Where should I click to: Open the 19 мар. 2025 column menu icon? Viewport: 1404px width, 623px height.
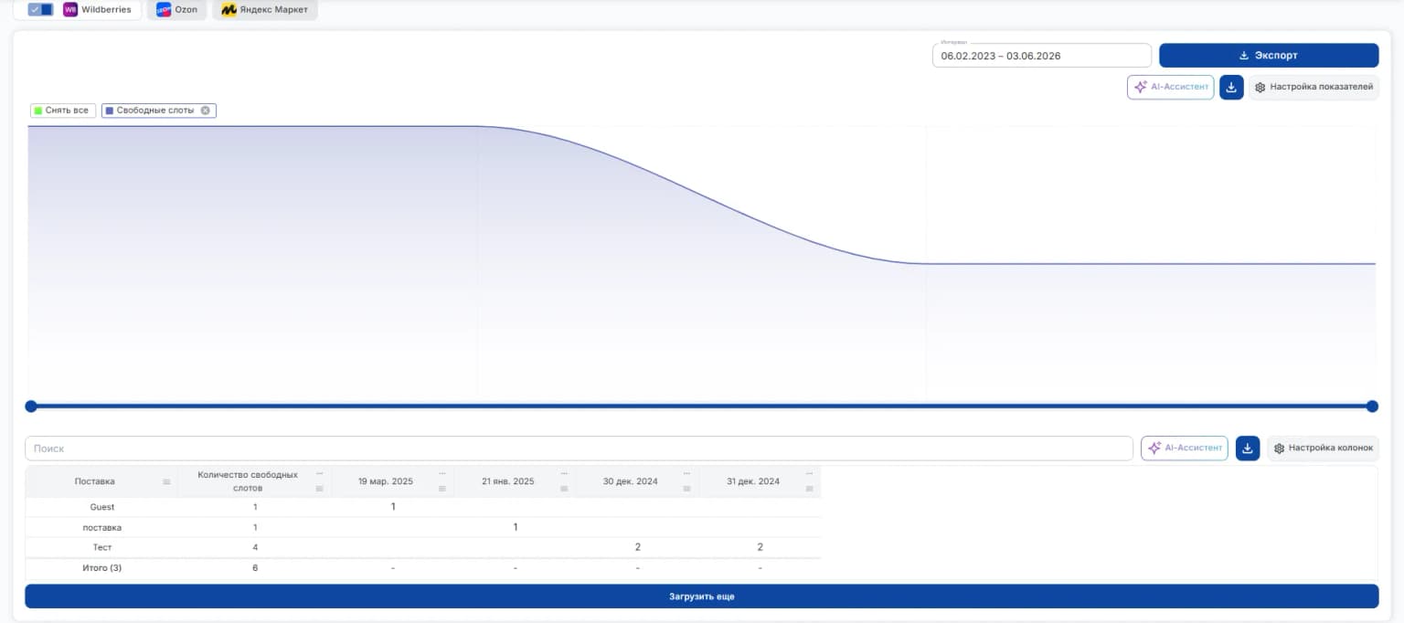pos(442,489)
